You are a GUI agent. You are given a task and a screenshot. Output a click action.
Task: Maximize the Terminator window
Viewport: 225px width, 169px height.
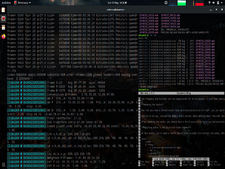[x=216, y=10]
